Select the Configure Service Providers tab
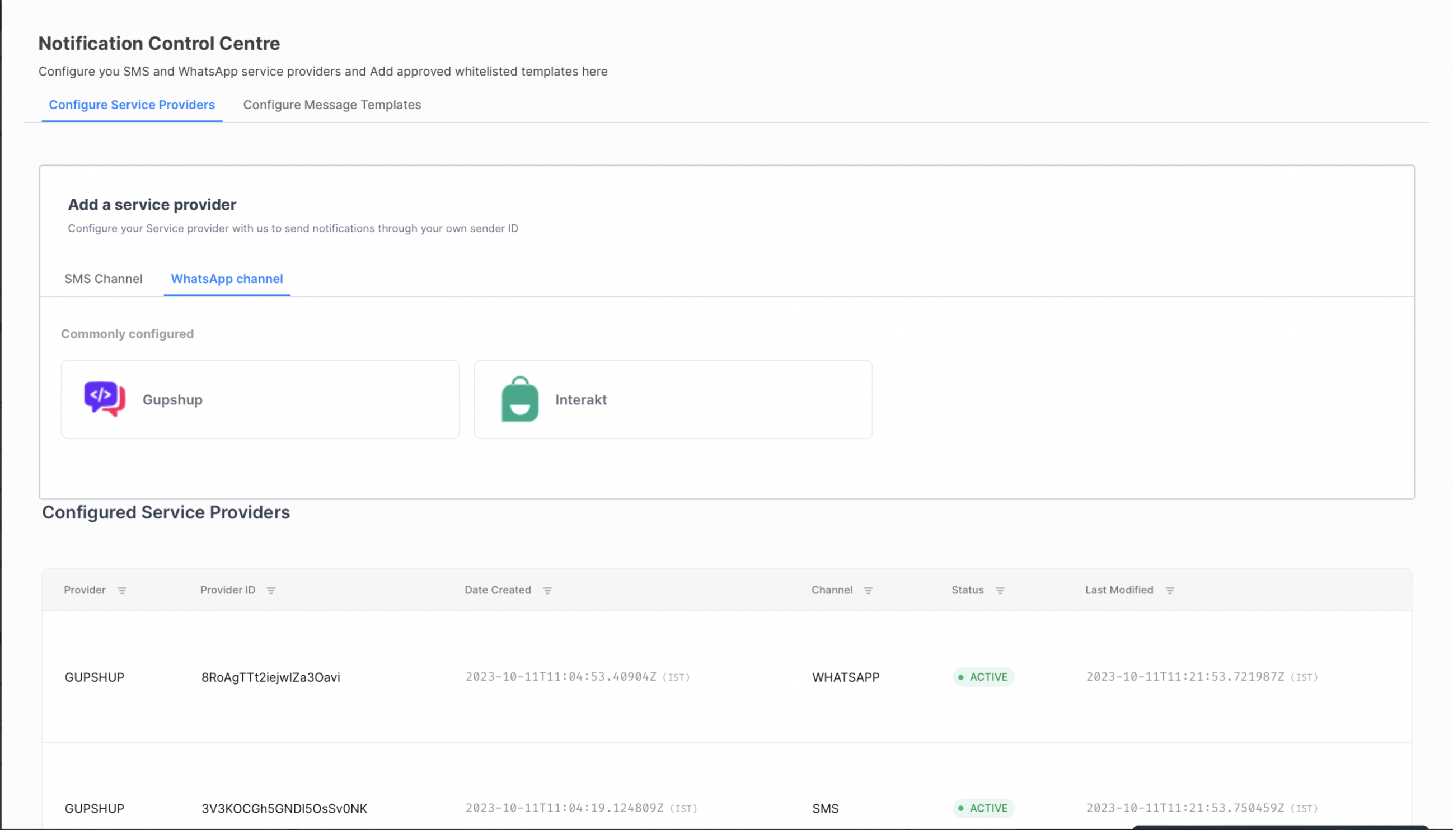 point(132,105)
